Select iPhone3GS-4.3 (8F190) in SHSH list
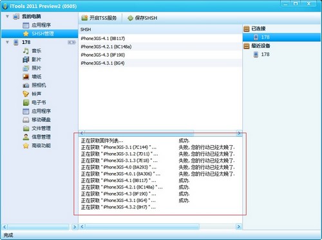322x240 pixels. pyautogui.click(x=160, y=55)
